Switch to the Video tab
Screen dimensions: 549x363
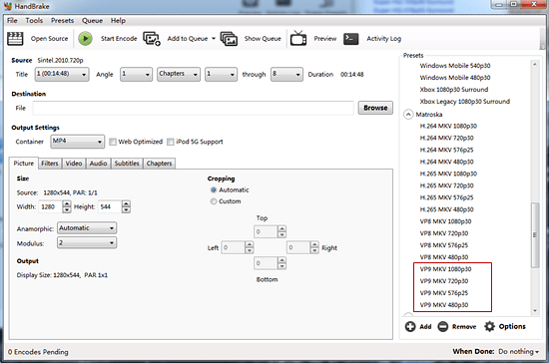pos(74,164)
